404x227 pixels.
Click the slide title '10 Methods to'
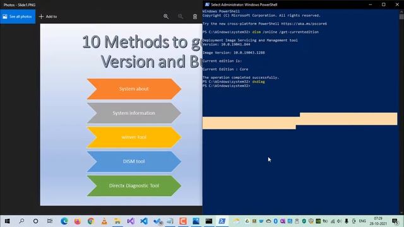tap(134, 42)
